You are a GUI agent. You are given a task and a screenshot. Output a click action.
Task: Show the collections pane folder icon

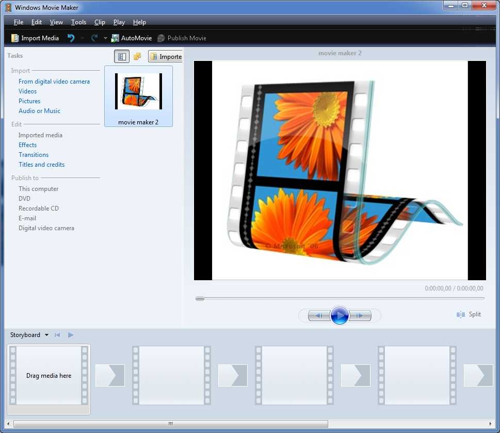coord(137,56)
